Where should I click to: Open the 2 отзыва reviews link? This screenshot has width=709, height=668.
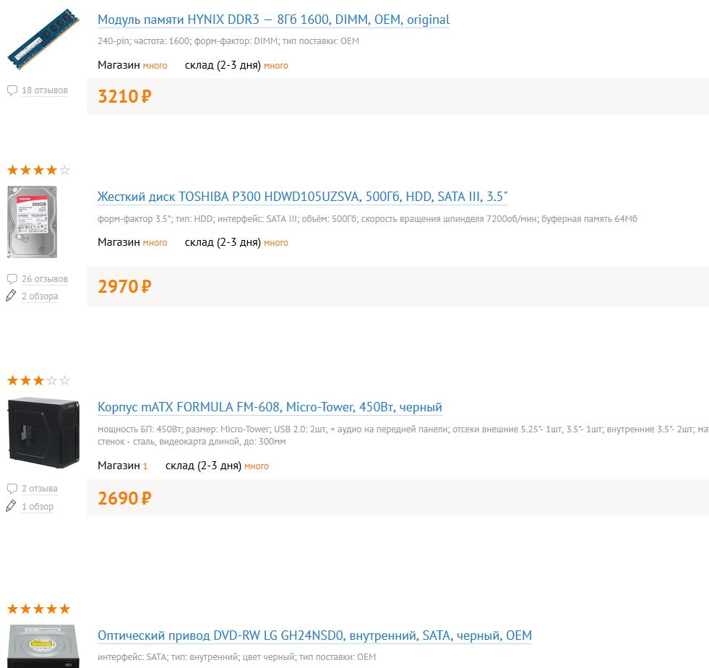[x=40, y=489]
